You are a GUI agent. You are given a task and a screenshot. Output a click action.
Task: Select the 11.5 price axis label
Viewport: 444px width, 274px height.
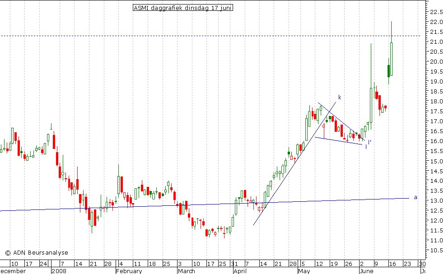tap(436, 231)
